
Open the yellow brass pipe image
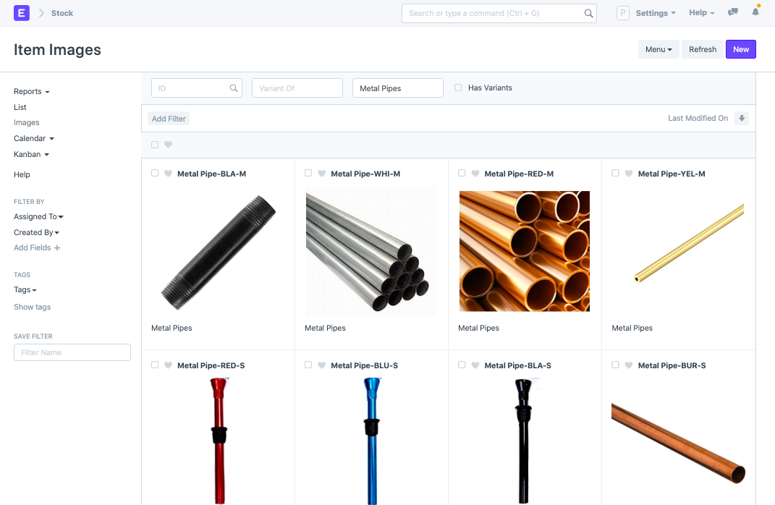click(688, 243)
